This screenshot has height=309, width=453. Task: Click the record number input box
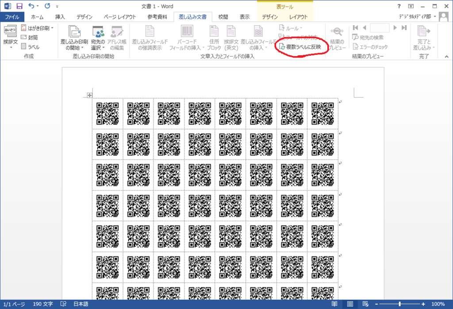(x=380, y=28)
